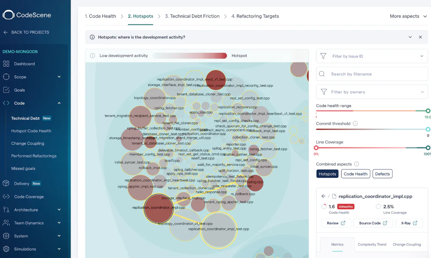
Task: Expand the More aspects menu
Action: coord(408,16)
